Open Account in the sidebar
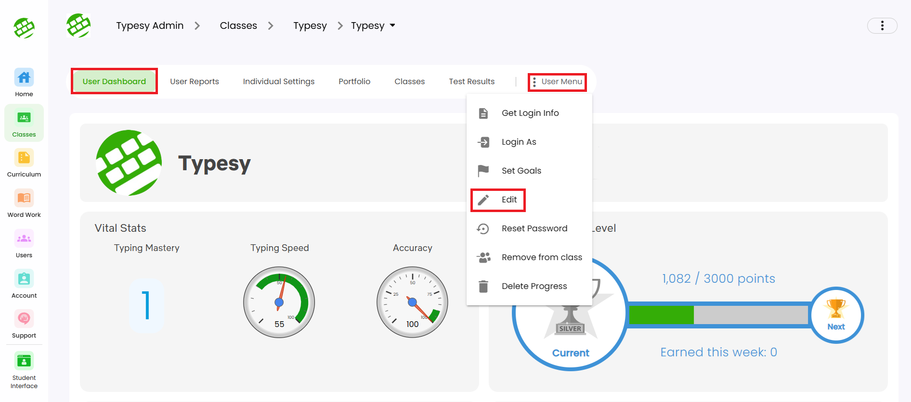This screenshot has width=911, height=402. [24, 284]
